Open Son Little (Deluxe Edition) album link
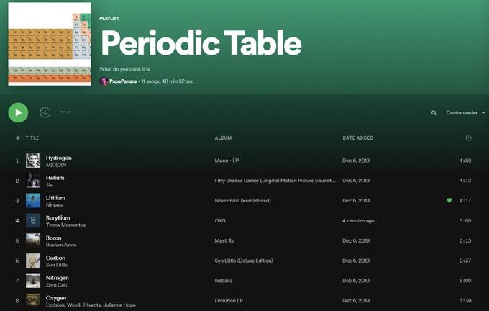489x311 pixels. [x=244, y=261]
